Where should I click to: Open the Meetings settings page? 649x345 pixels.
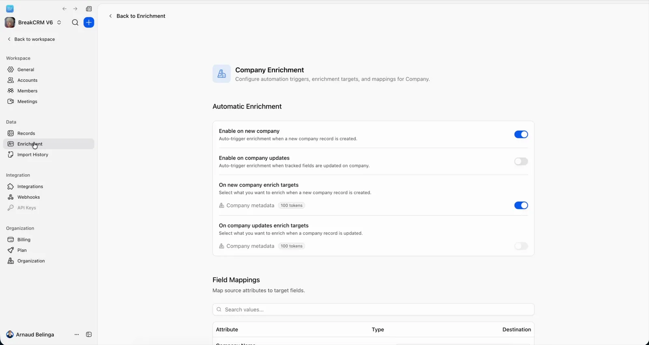(x=49, y=101)
